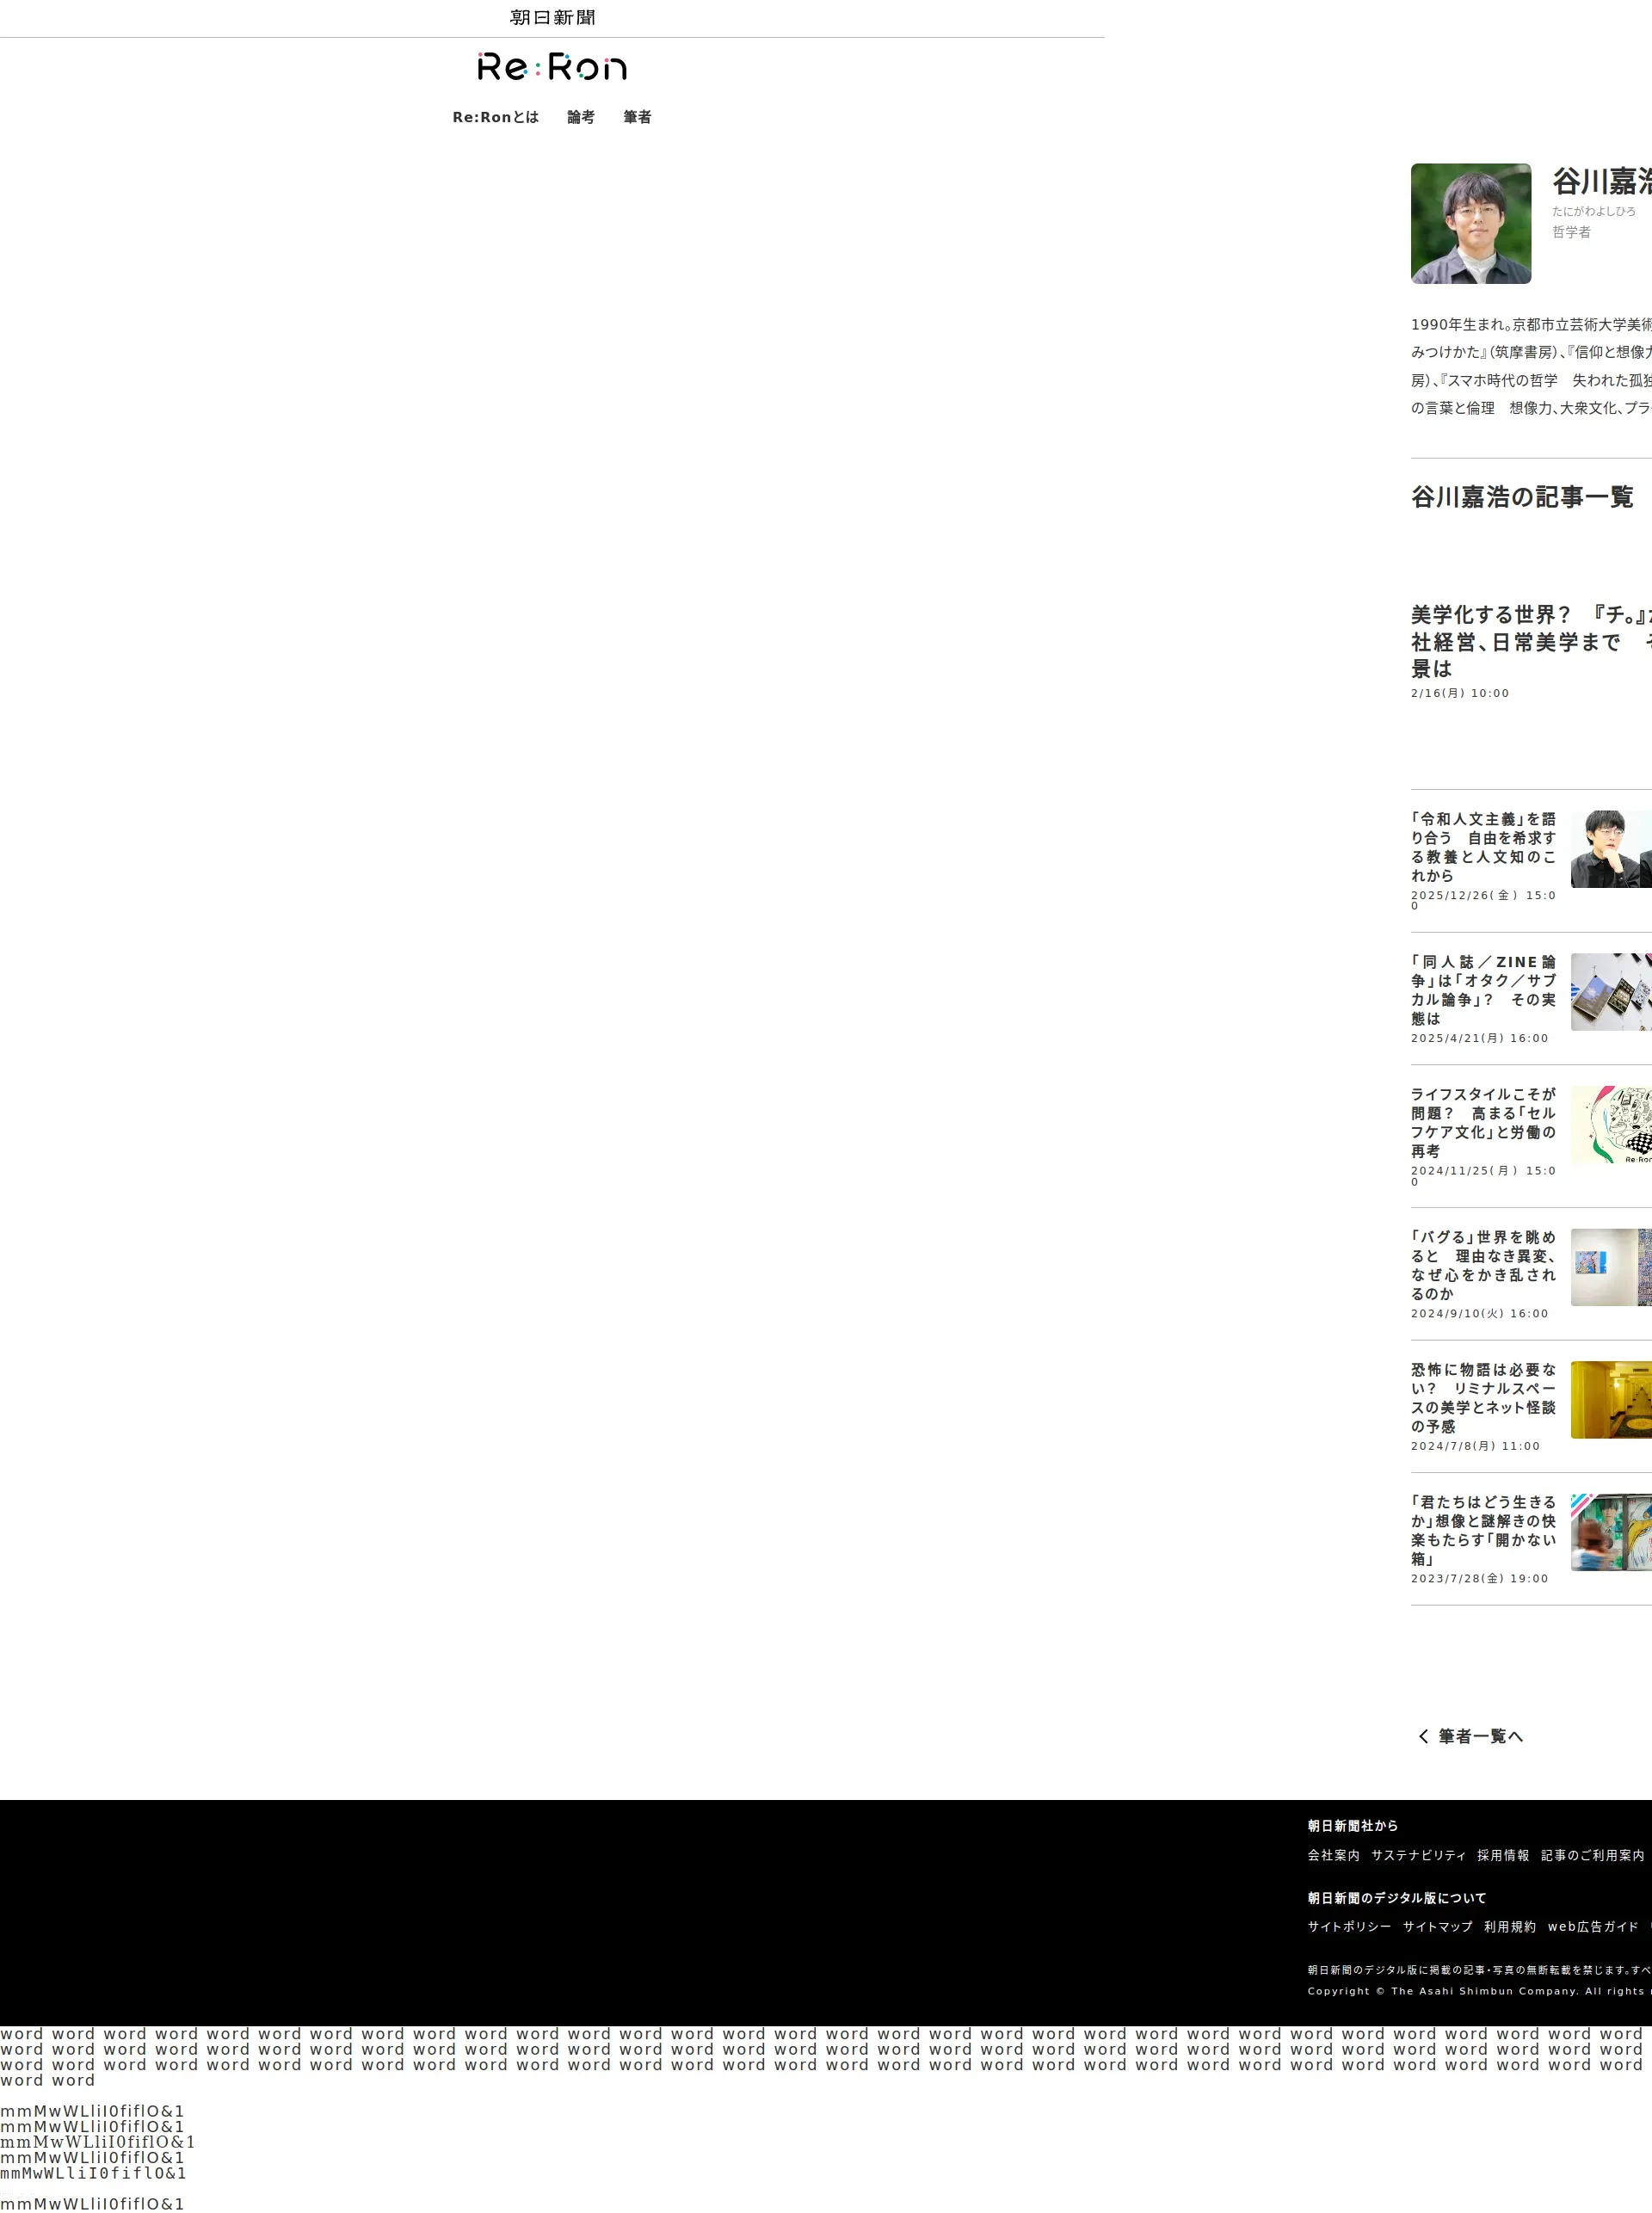Open the 君たちはどう生きるか article thumbnail

click(x=1611, y=1532)
